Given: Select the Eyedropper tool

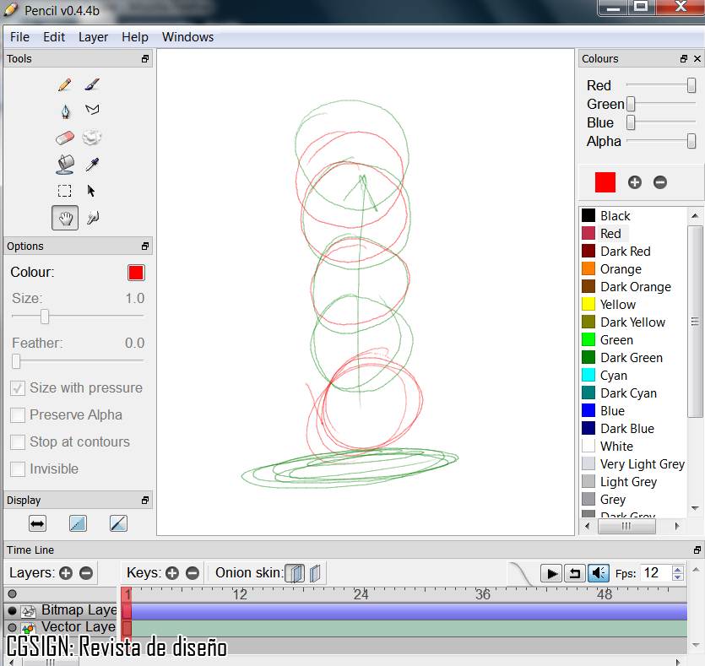Looking at the screenshot, I should (93, 164).
